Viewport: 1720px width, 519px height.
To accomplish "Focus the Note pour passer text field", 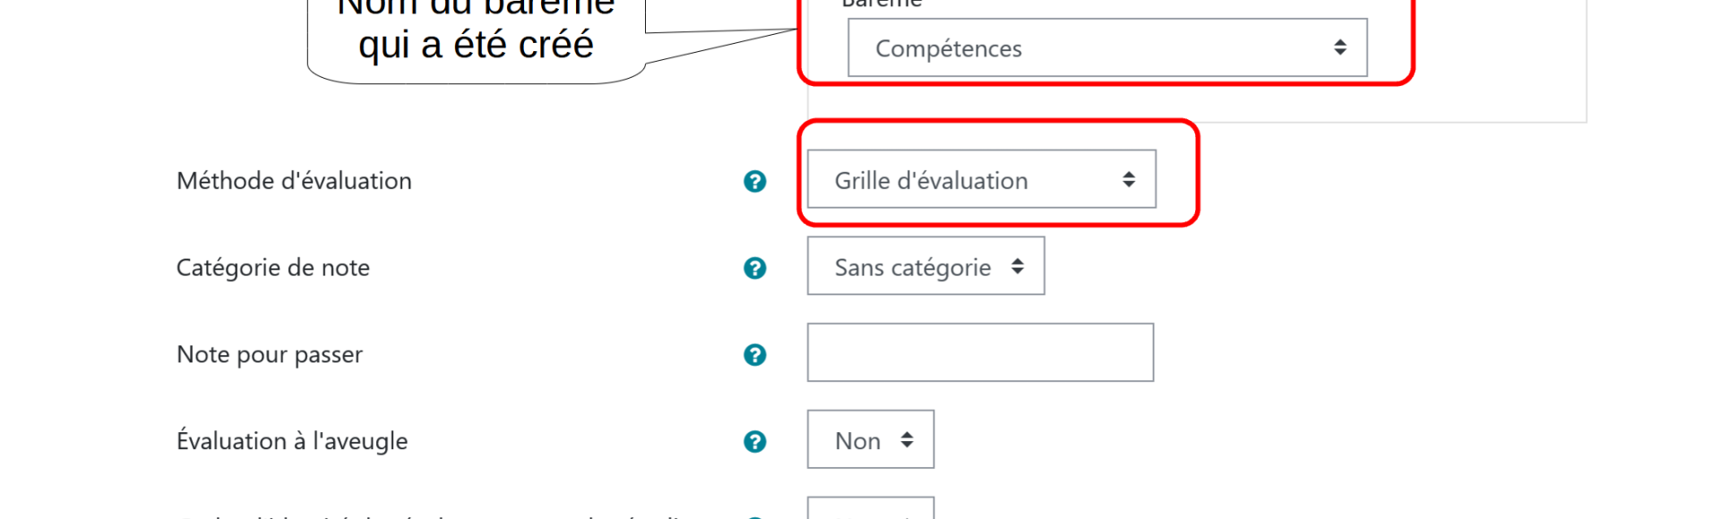I will [x=981, y=353].
